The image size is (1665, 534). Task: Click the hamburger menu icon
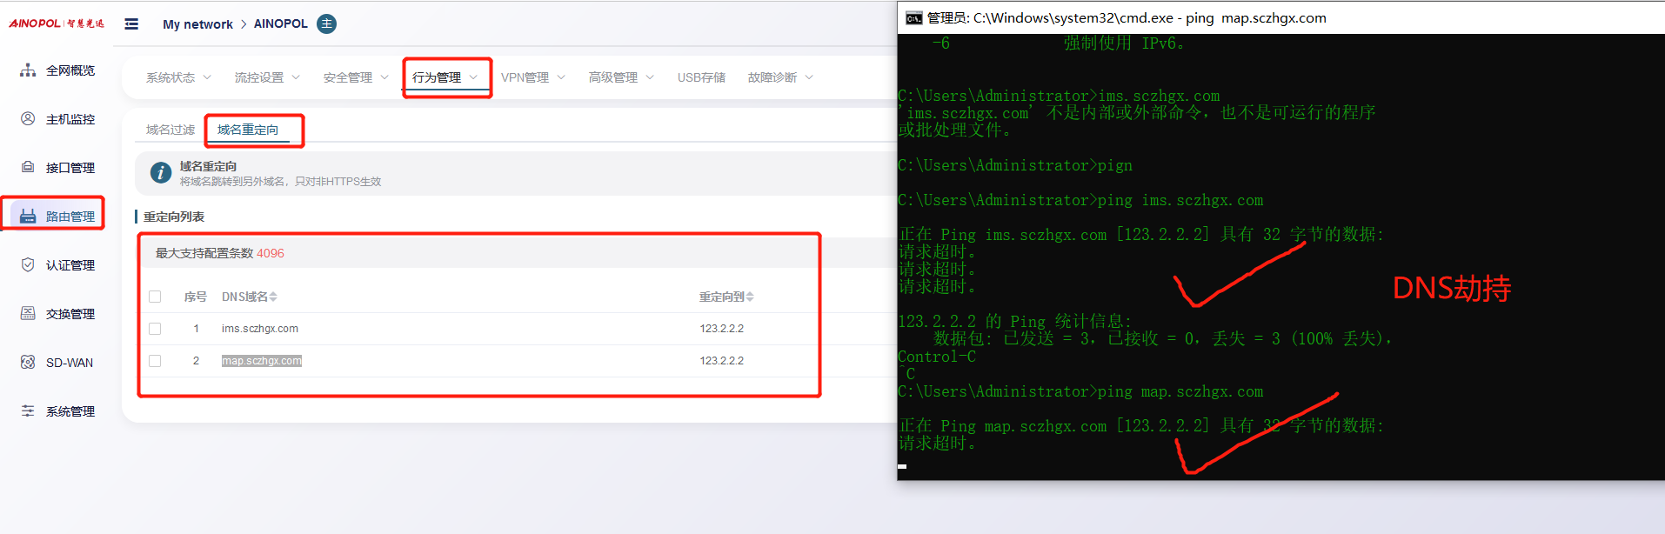click(x=131, y=24)
